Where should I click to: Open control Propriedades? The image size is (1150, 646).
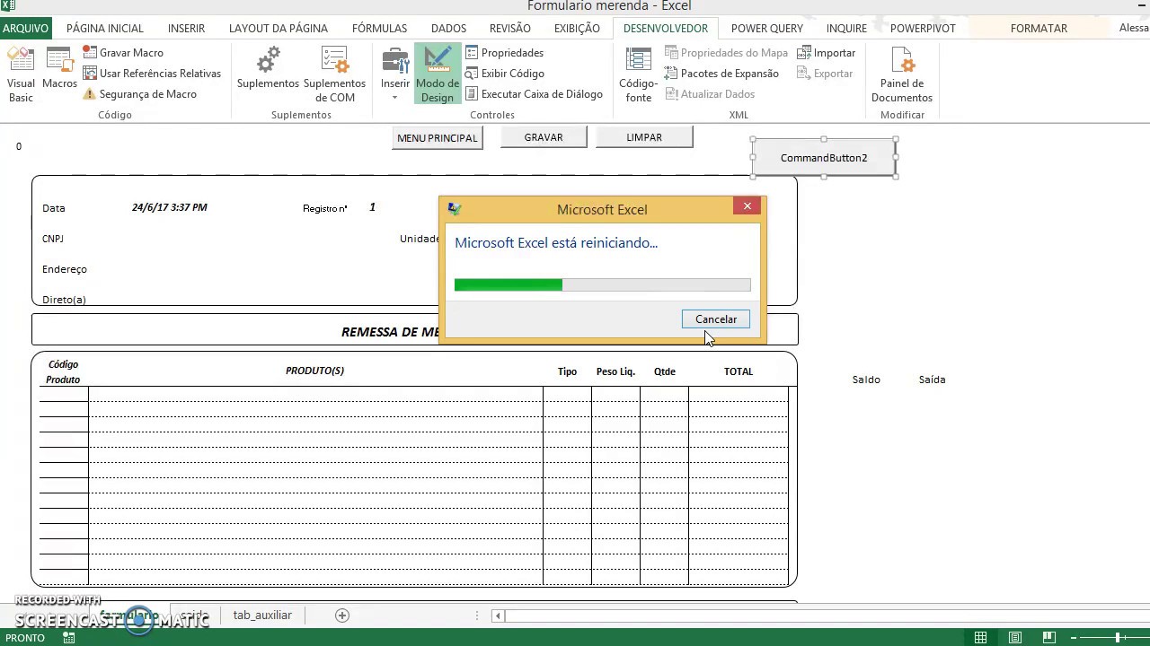(x=504, y=53)
